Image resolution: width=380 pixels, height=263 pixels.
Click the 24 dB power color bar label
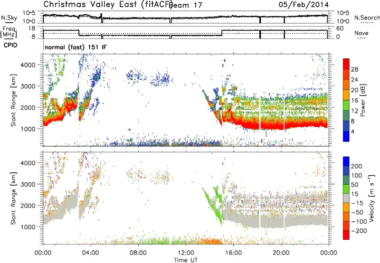pyautogui.click(x=354, y=80)
